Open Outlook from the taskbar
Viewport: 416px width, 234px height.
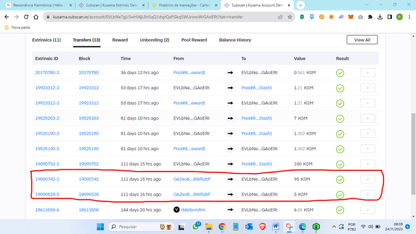249,227
